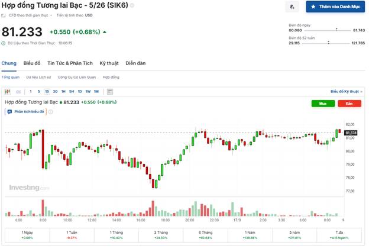Screen dimensions: 369x248
Task: Open the Dữ liệu Lịch sử sub-tab
Action: pyautogui.click(x=38, y=78)
